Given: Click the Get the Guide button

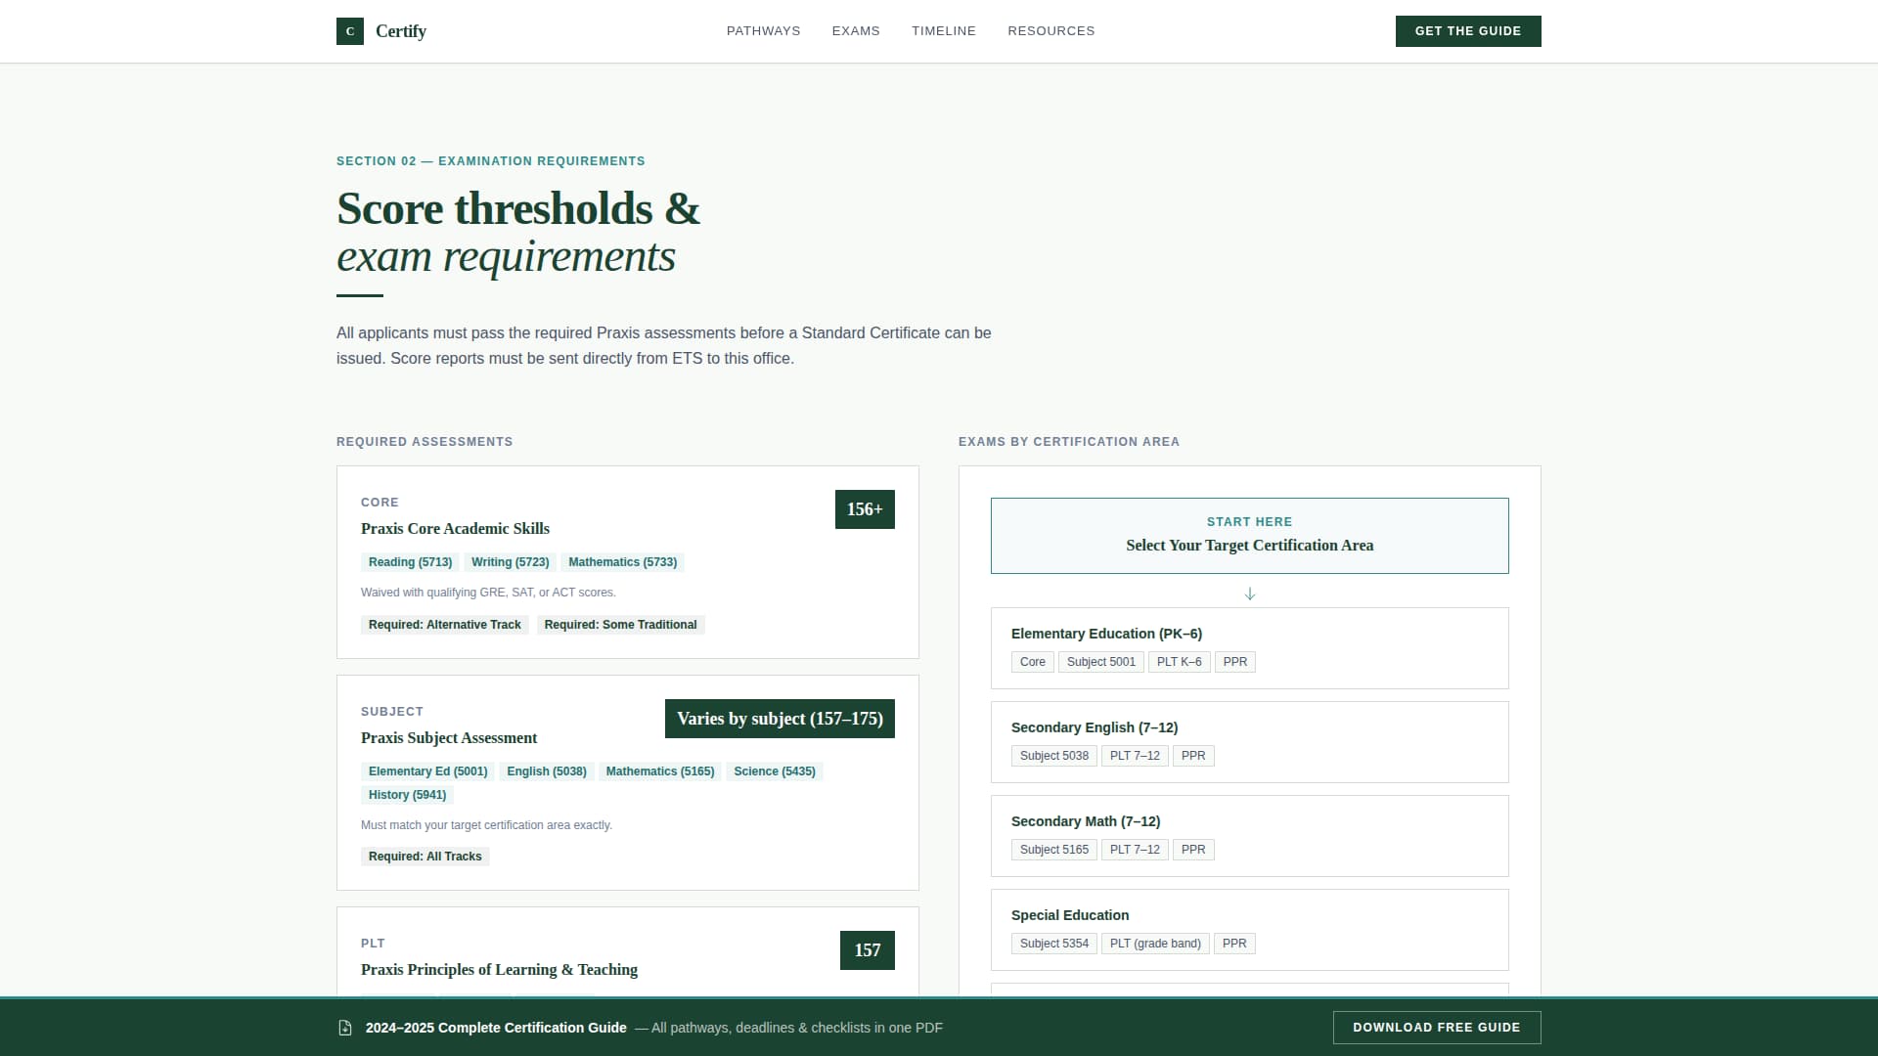Looking at the screenshot, I should coord(1468,31).
